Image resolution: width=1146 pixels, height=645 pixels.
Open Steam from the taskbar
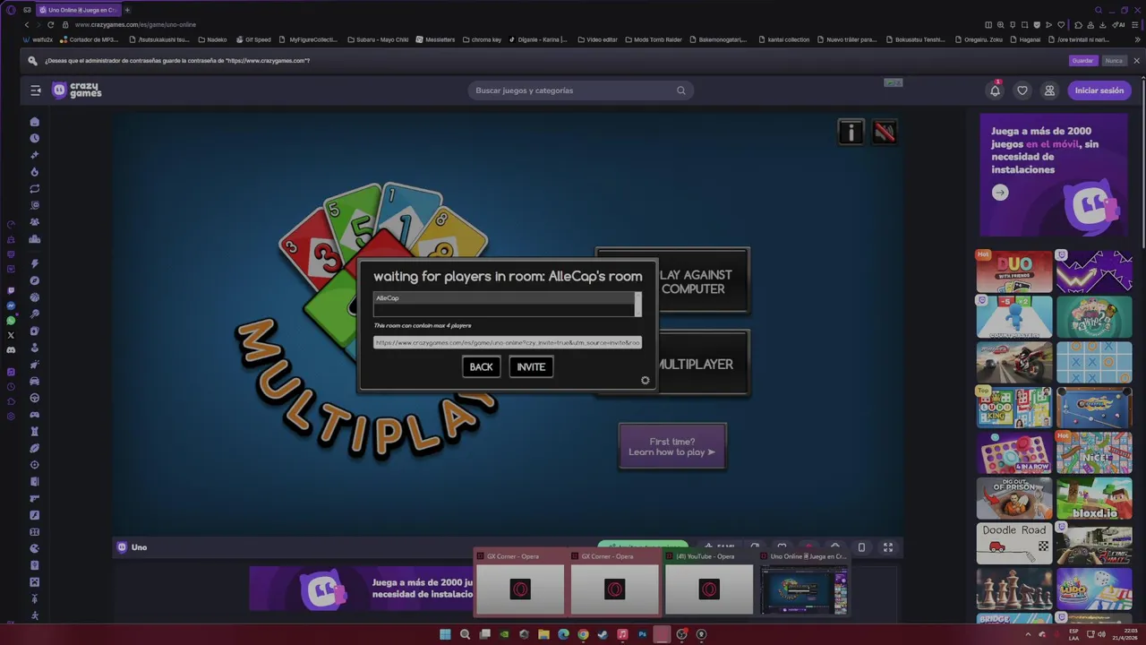pos(603,634)
